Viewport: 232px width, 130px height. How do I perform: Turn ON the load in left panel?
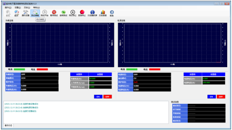coord(98,96)
